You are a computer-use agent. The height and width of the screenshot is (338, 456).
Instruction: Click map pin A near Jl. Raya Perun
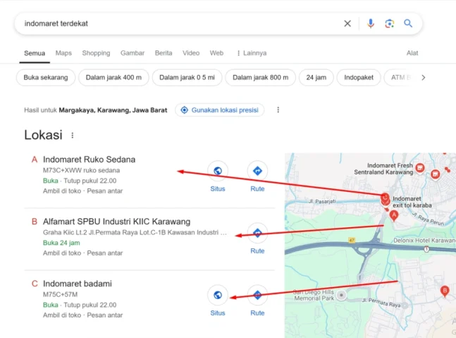click(394, 216)
